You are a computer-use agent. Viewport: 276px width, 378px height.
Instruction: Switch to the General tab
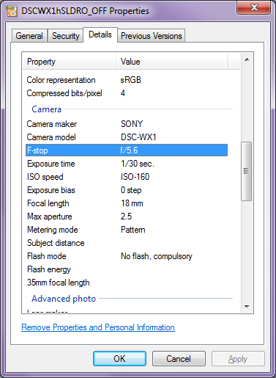[29, 36]
